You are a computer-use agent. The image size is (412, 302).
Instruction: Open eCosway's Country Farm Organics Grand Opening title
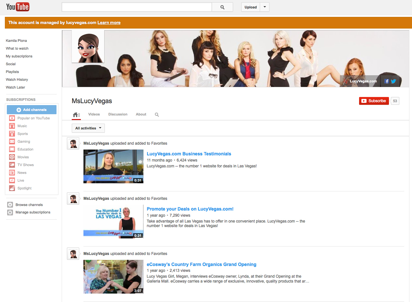coord(202,264)
